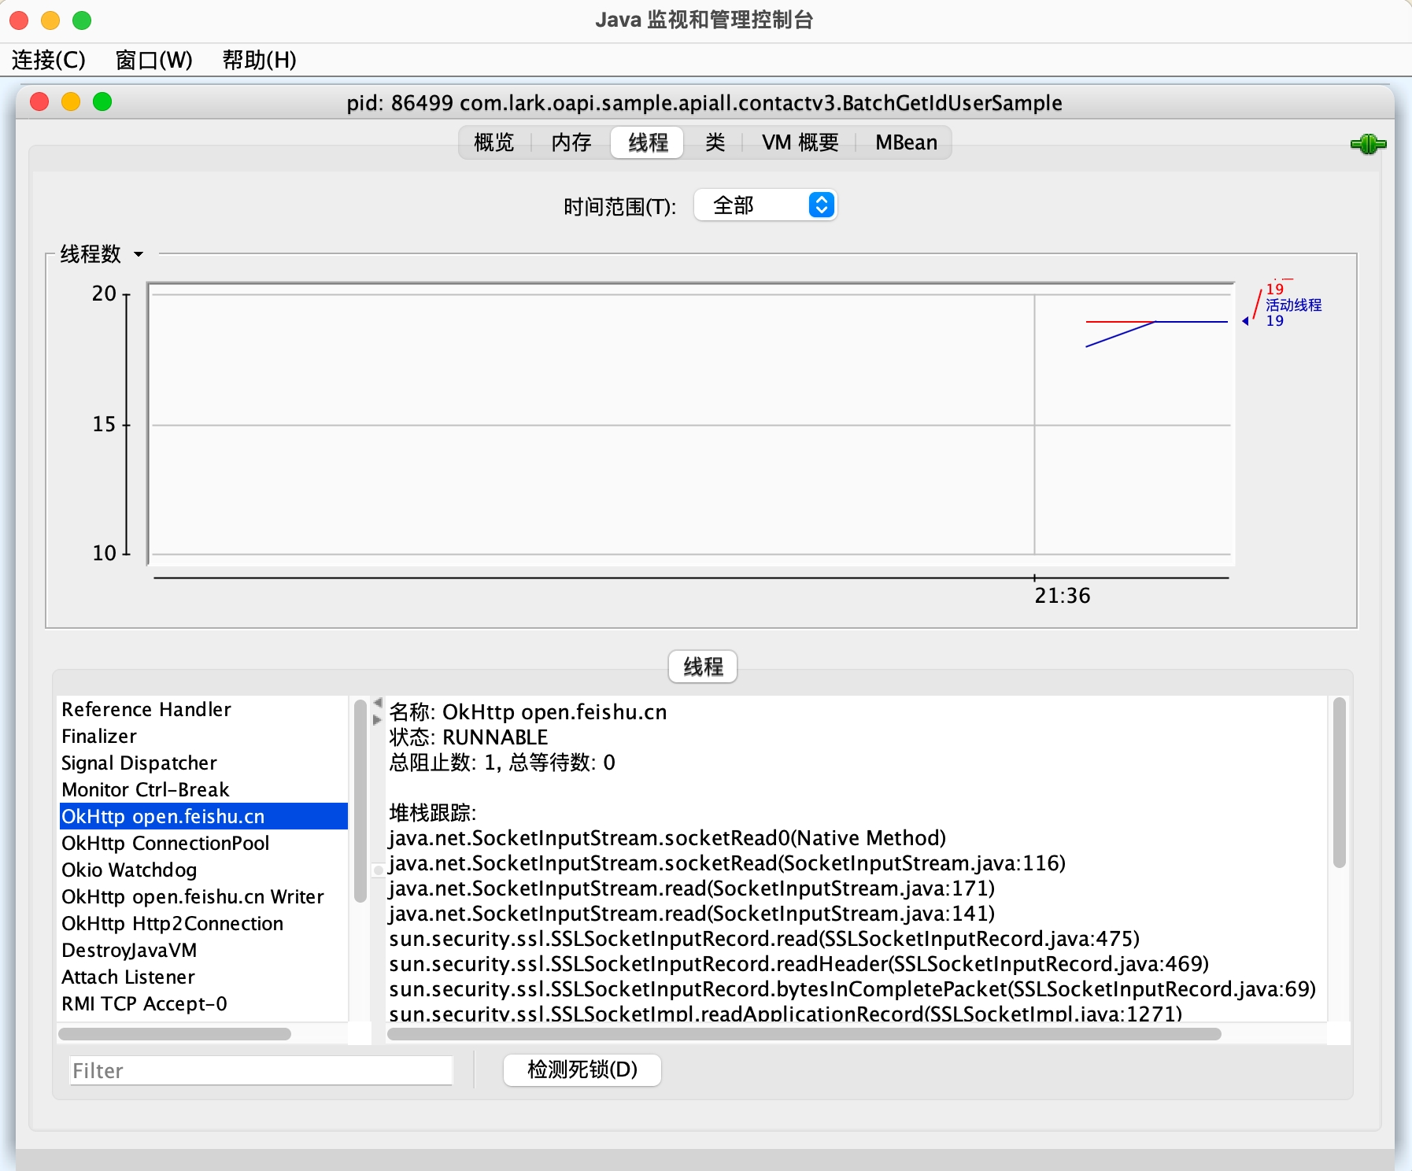Select the OkHttp ConnectionPool thread

165,843
